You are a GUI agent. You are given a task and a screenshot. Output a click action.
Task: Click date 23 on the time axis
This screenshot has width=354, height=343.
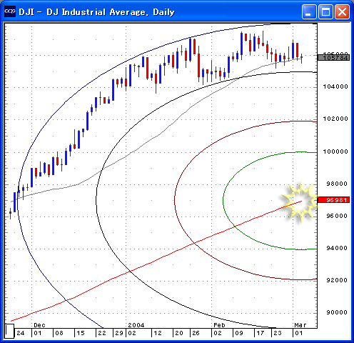point(278,333)
